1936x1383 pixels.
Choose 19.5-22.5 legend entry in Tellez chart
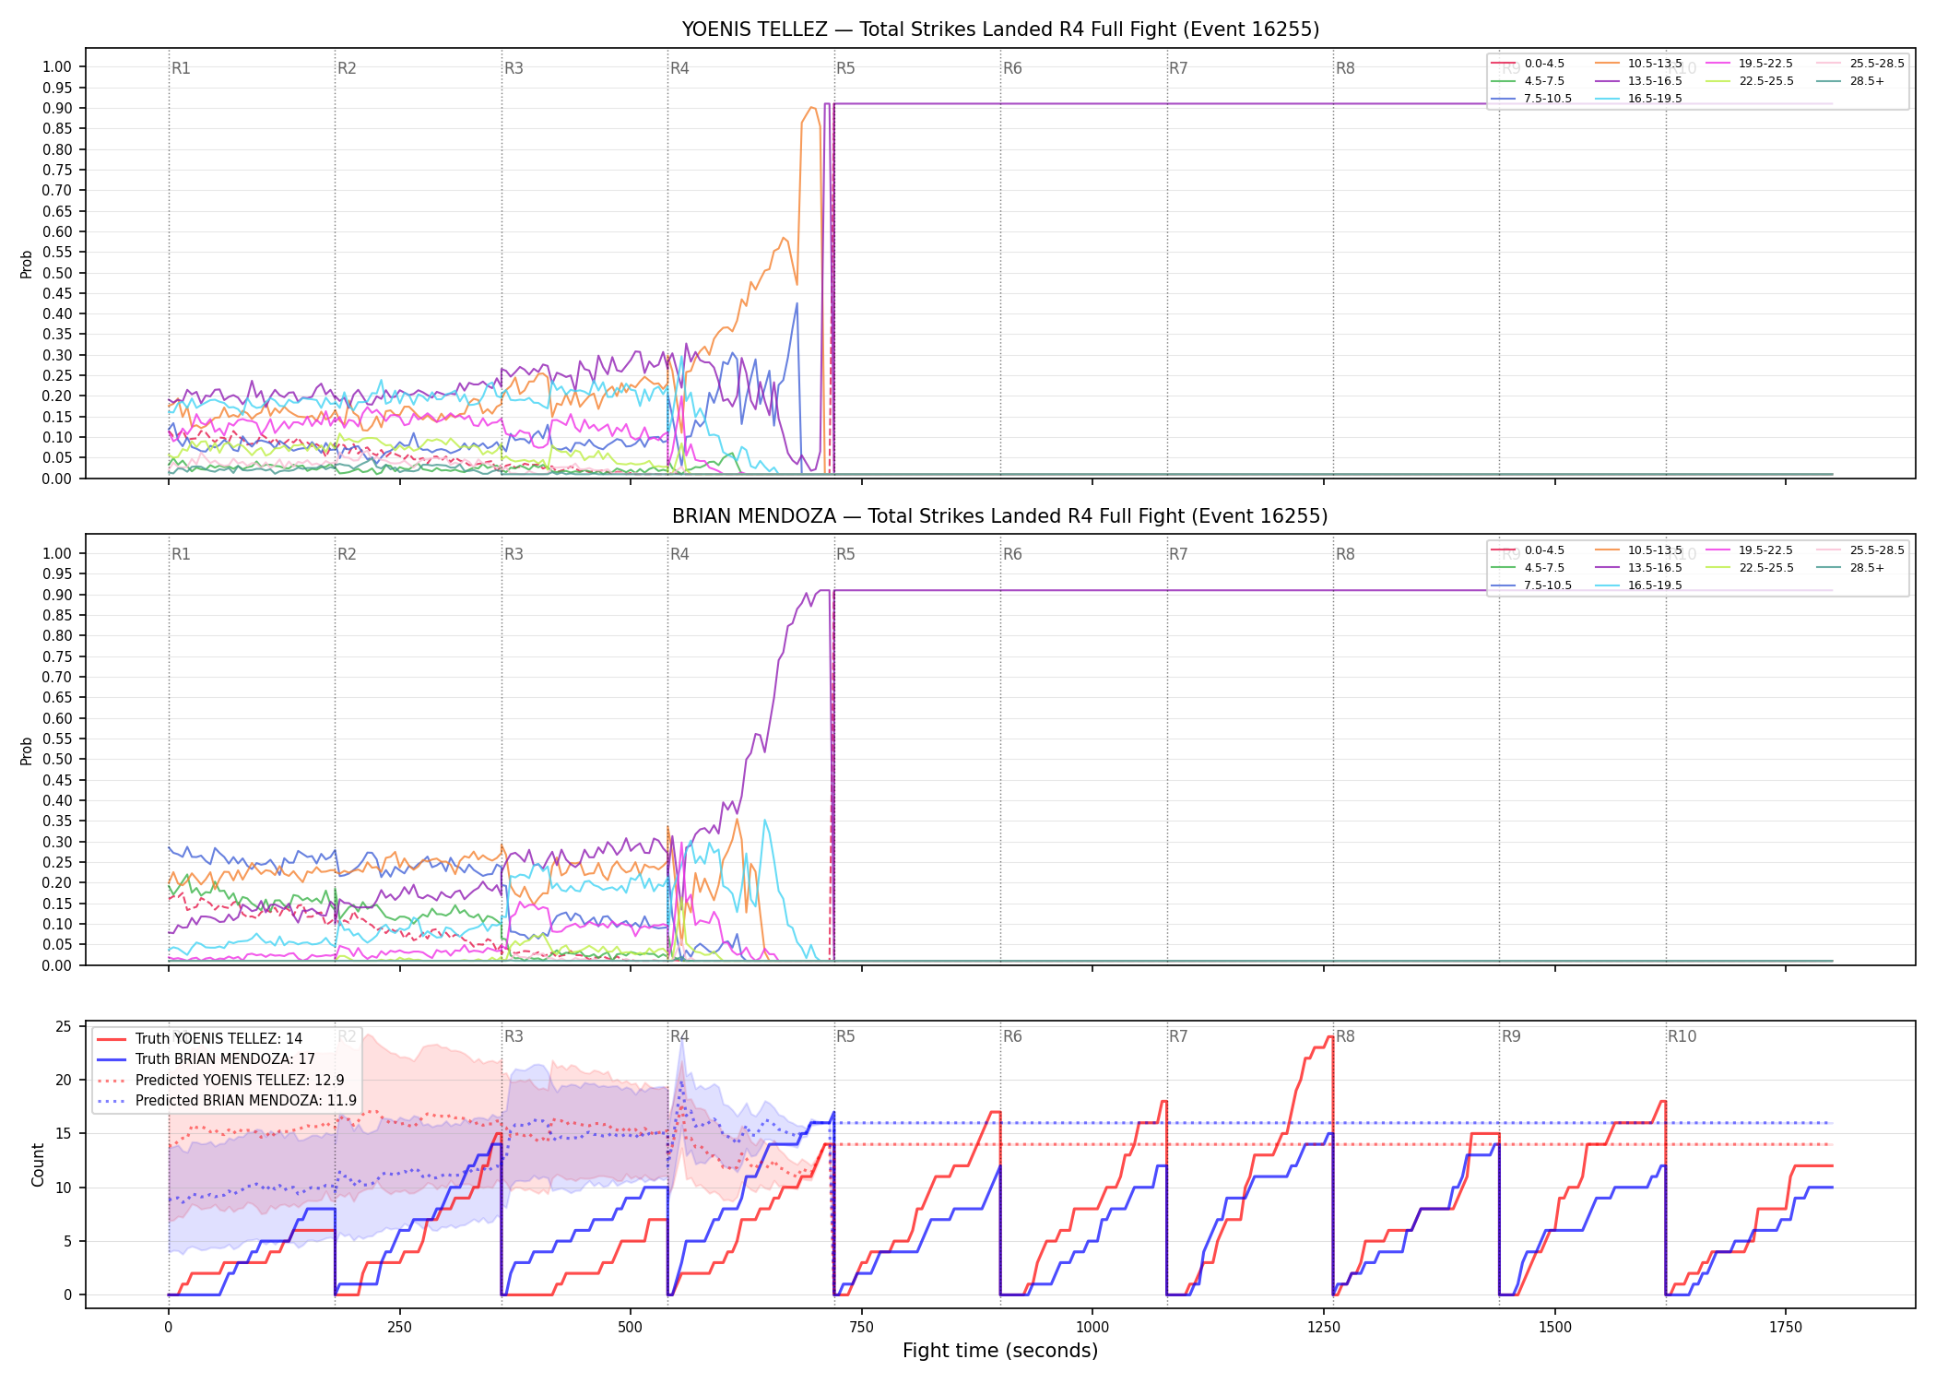click(1750, 64)
